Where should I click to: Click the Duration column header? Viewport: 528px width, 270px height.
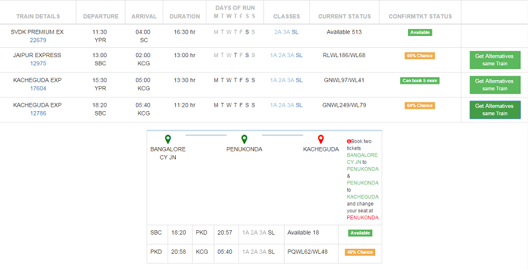tap(184, 16)
